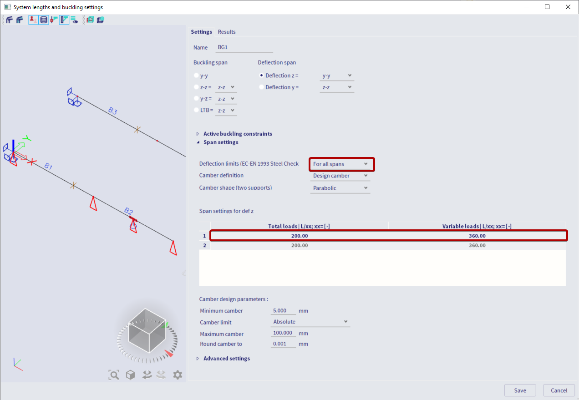
Task: Click the zoom to fit icon below the viewport
Action: click(113, 375)
